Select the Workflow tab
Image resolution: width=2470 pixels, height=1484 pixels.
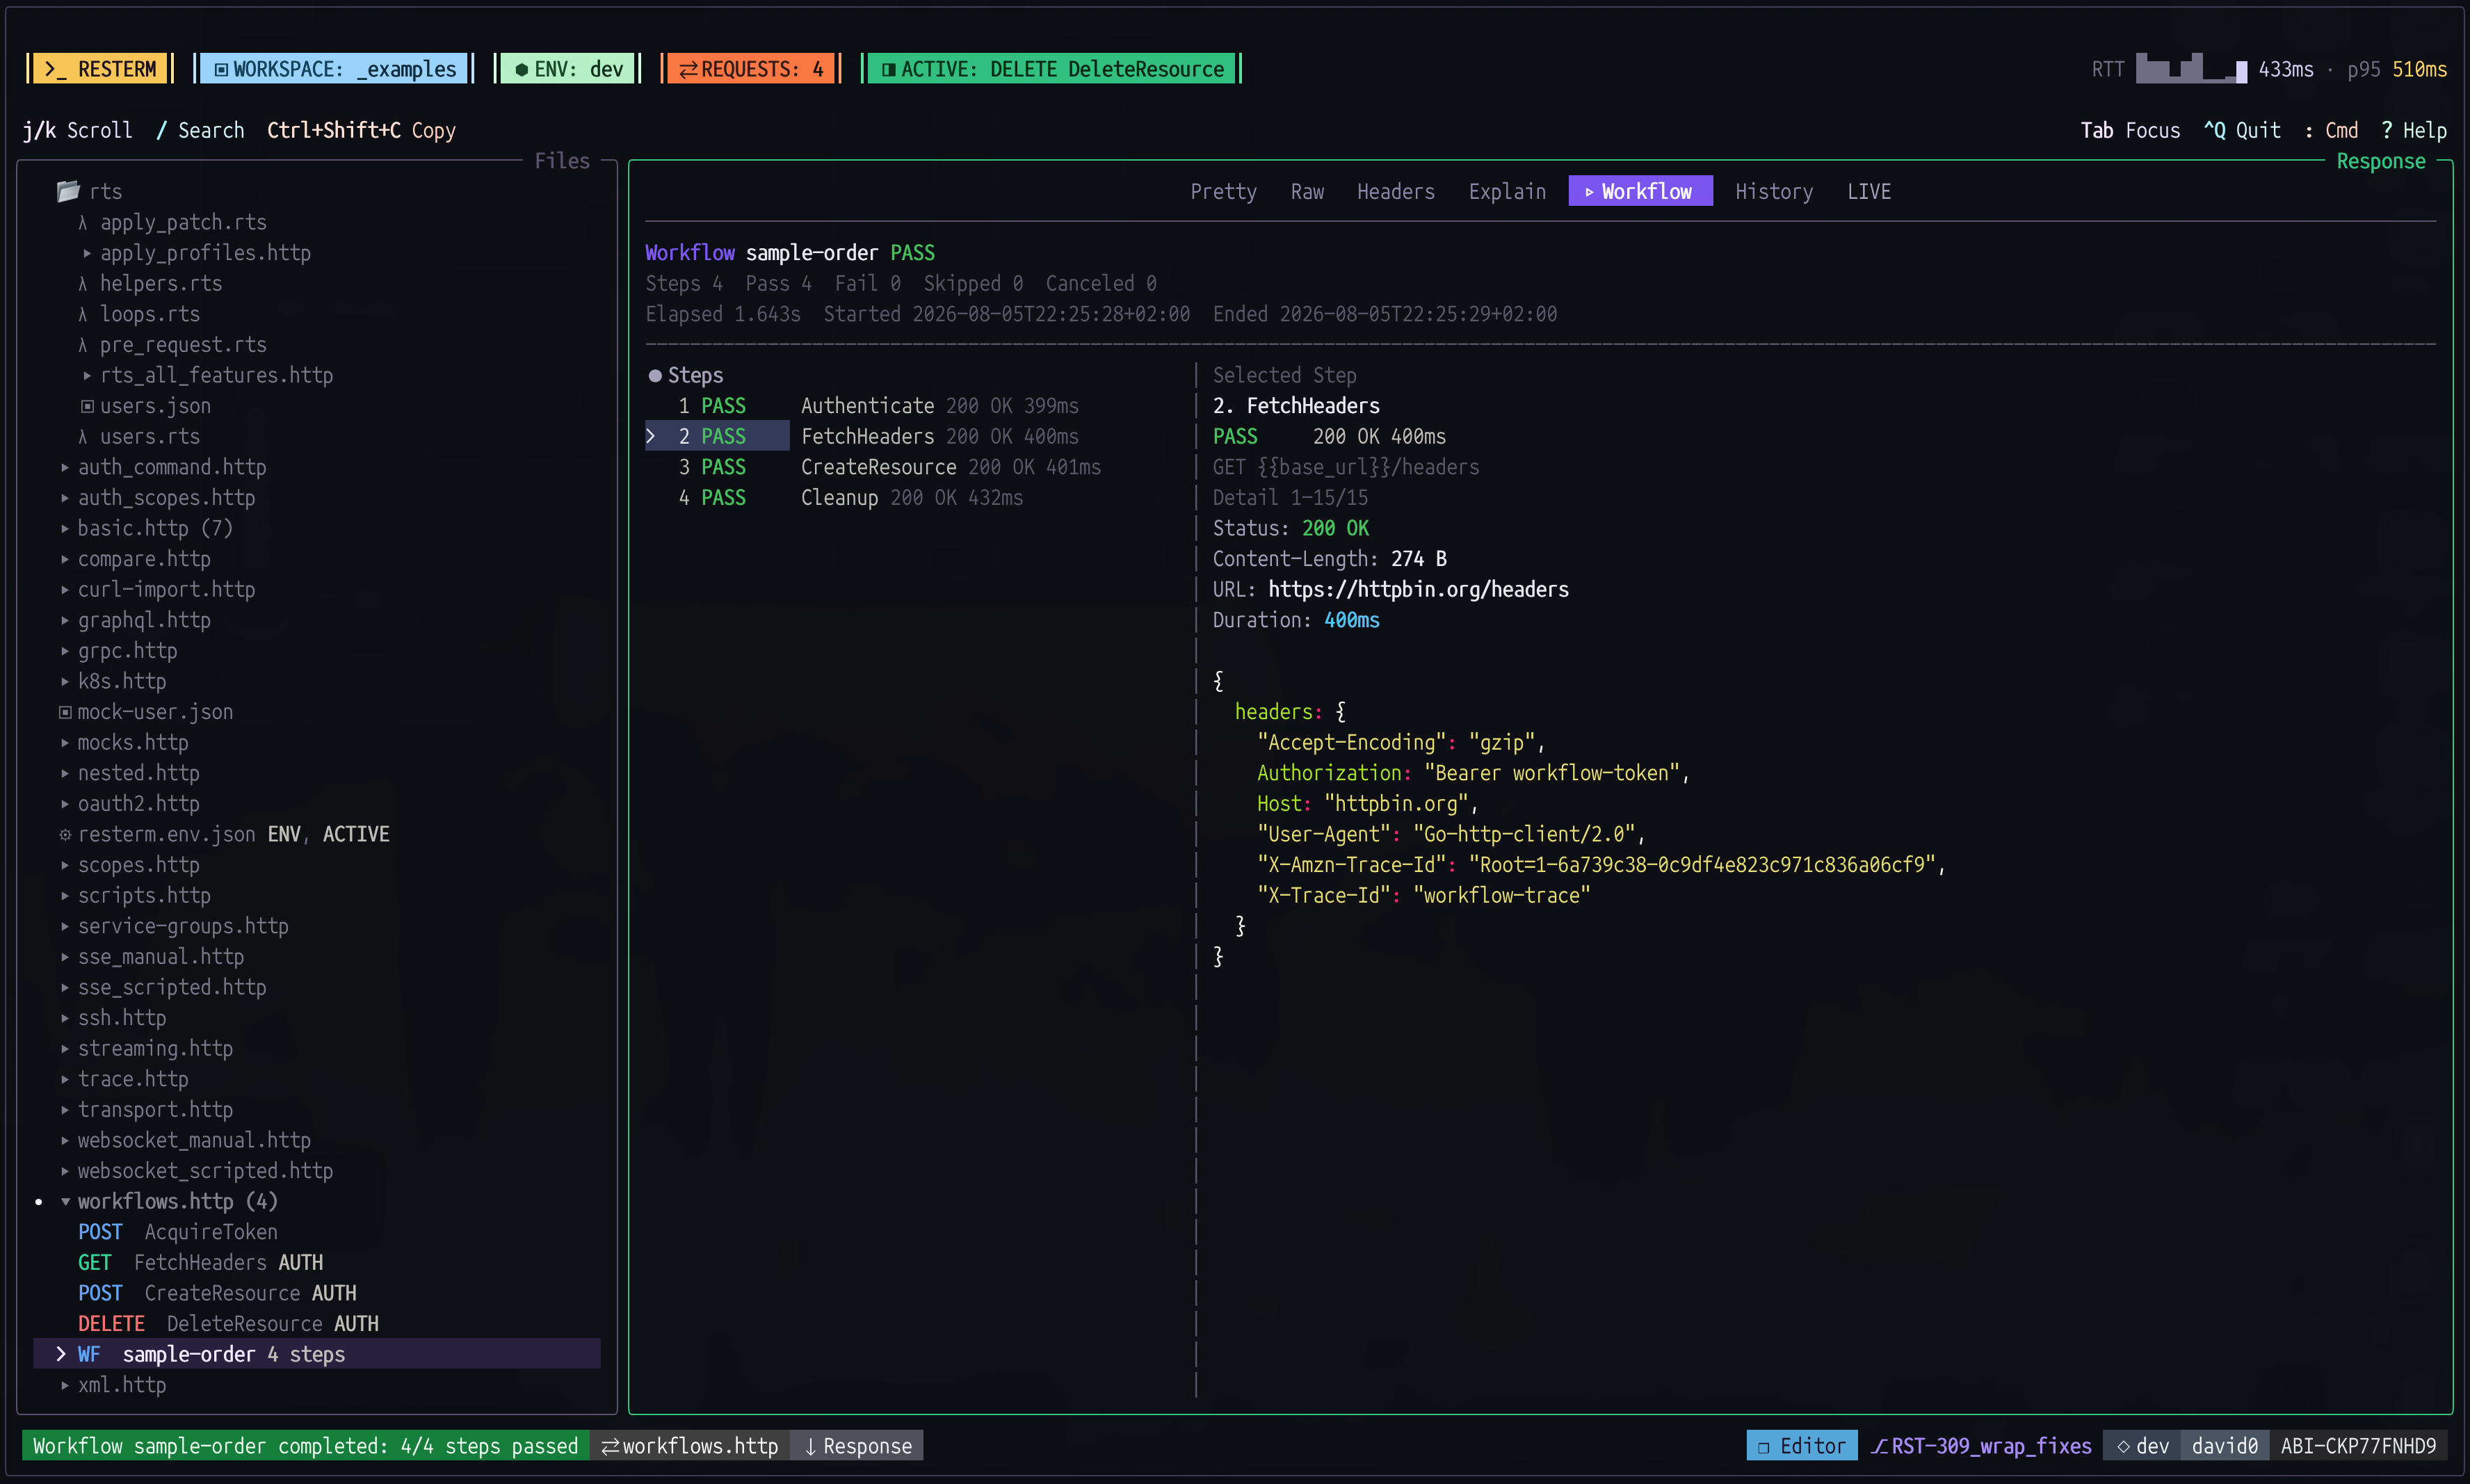point(1640,191)
